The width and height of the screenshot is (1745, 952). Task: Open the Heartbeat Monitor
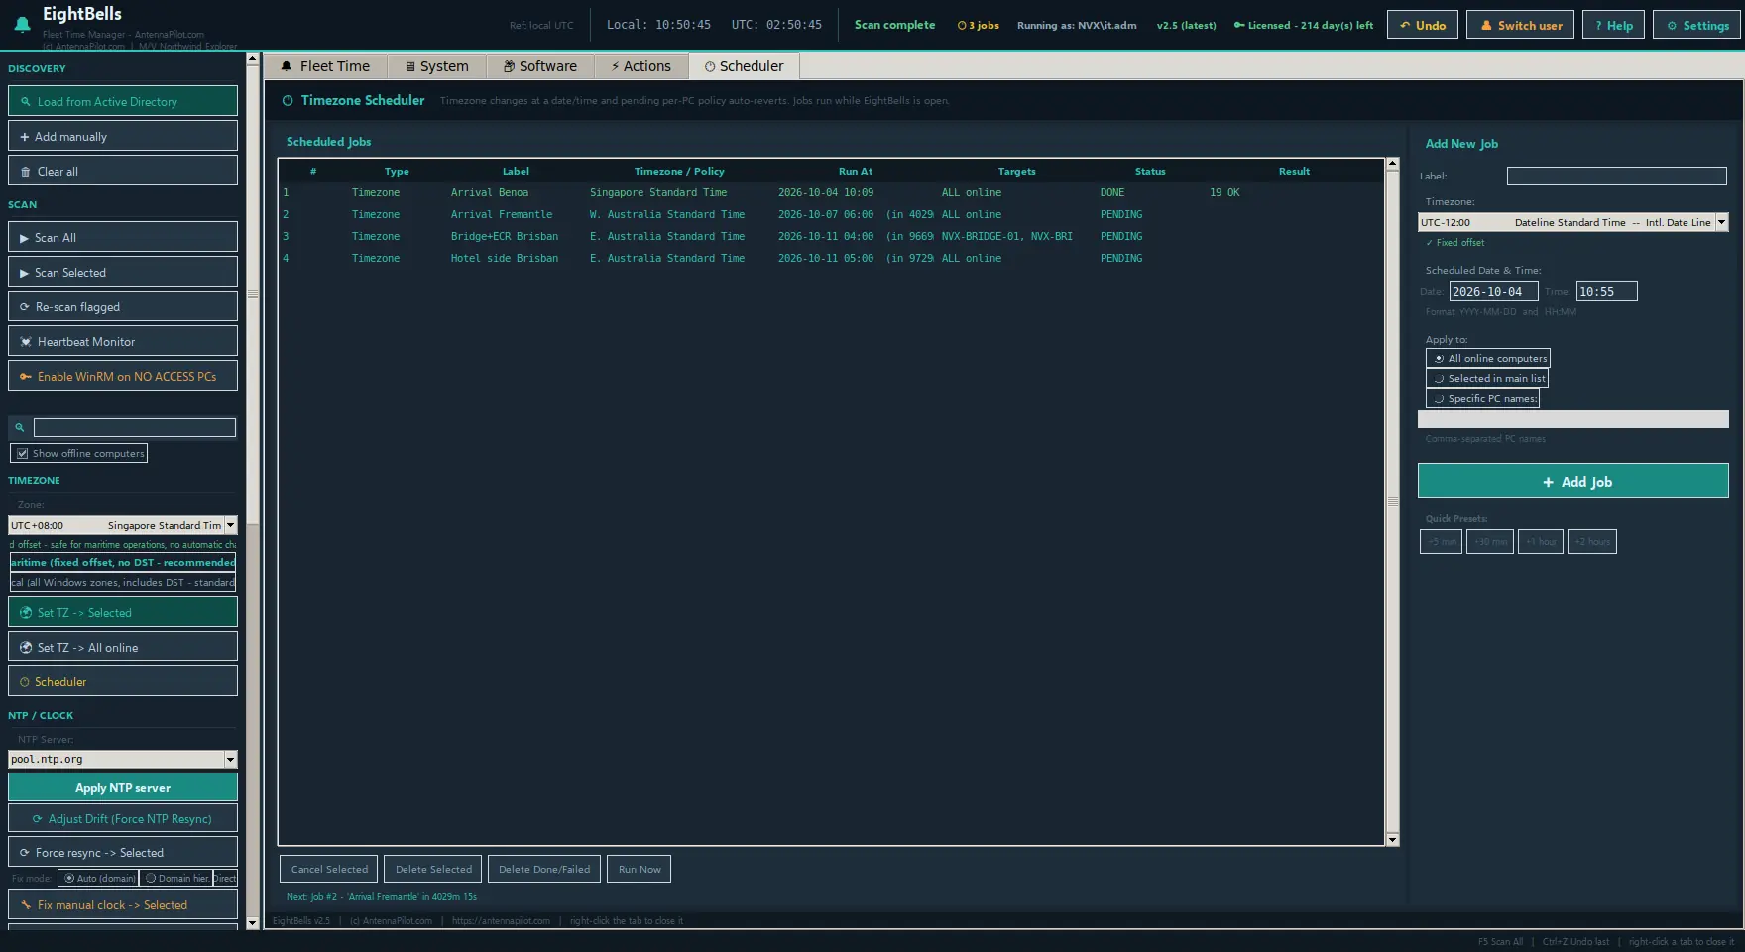[123, 341]
